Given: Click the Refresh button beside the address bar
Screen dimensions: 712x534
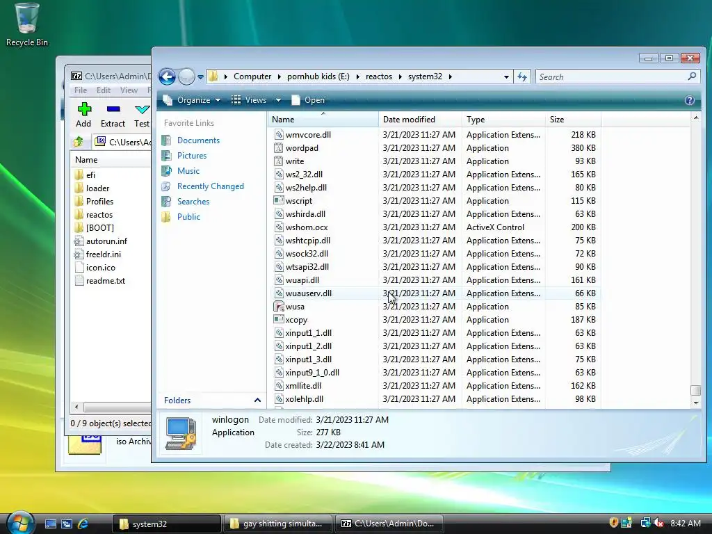Looking at the screenshot, I should (x=523, y=76).
